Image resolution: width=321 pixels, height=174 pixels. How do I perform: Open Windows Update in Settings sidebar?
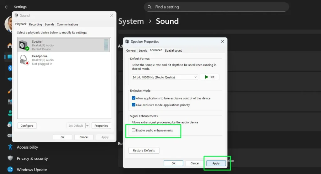pyautogui.click(x=32, y=170)
